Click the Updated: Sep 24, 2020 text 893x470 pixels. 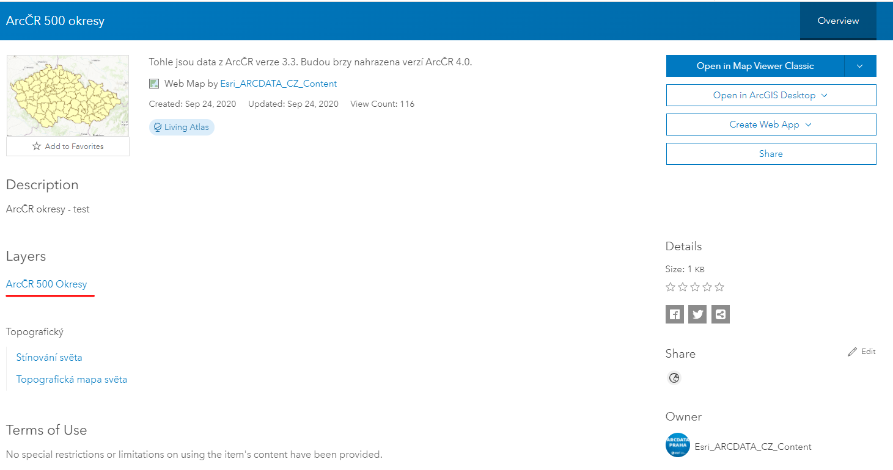293,104
